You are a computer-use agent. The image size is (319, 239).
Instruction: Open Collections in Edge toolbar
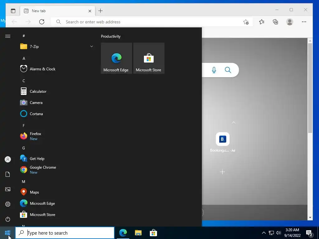coord(275,22)
